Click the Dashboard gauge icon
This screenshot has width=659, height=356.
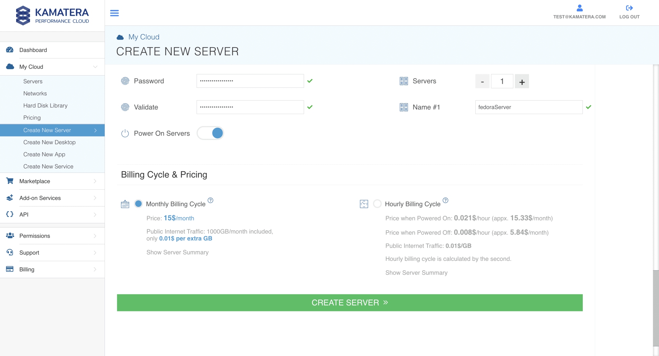(x=10, y=50)
